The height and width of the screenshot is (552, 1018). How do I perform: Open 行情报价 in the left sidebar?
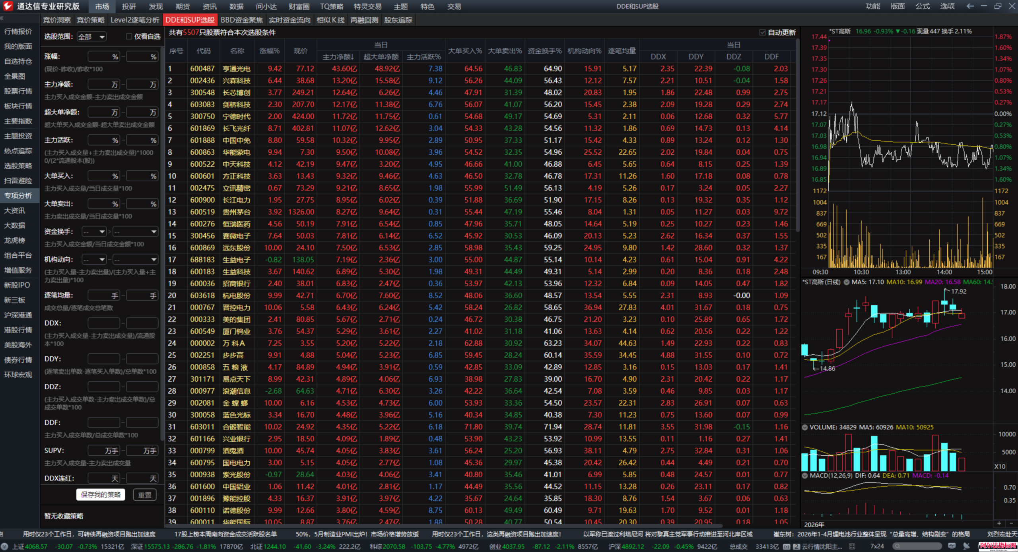tap(18, 31)
